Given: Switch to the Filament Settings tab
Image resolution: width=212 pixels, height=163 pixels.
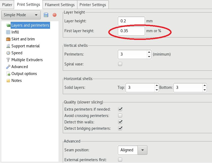Looking at the screenshot, I should (x=60, y=5).
